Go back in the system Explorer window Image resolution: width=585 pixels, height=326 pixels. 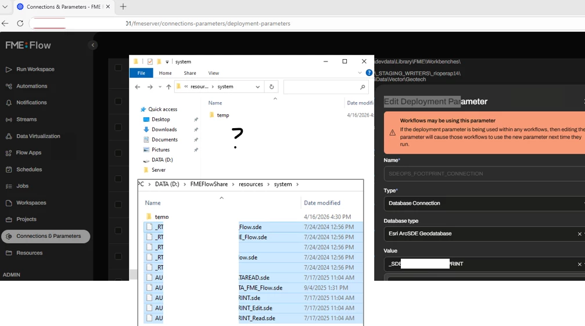(138, 87)
